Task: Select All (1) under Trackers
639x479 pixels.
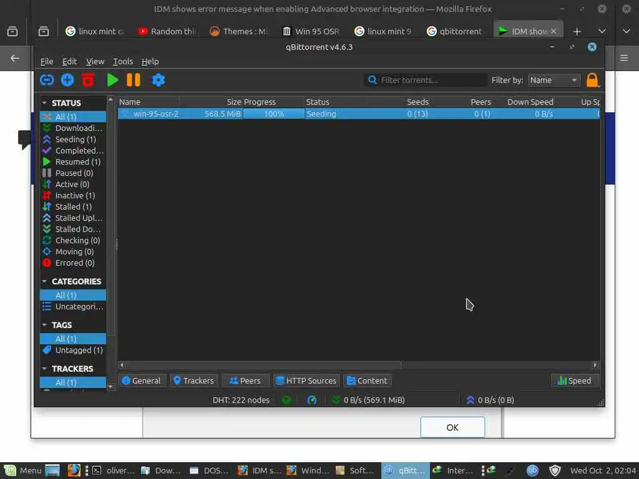Action: pyautogui.click(x=73, y=382)
